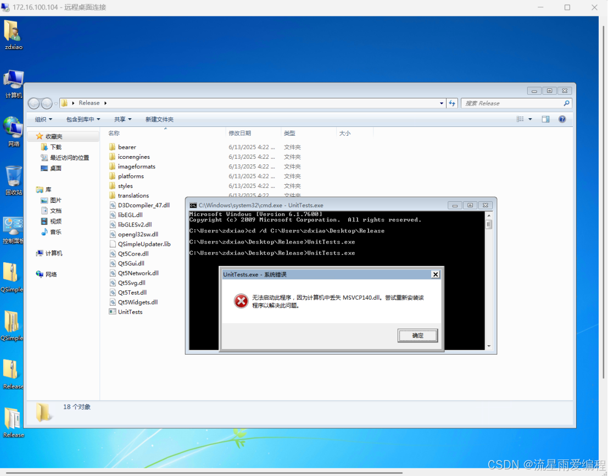Click the cmd.exe window title bar icon
The height and width of the screenshot is (476, 608).
[193, 205]
